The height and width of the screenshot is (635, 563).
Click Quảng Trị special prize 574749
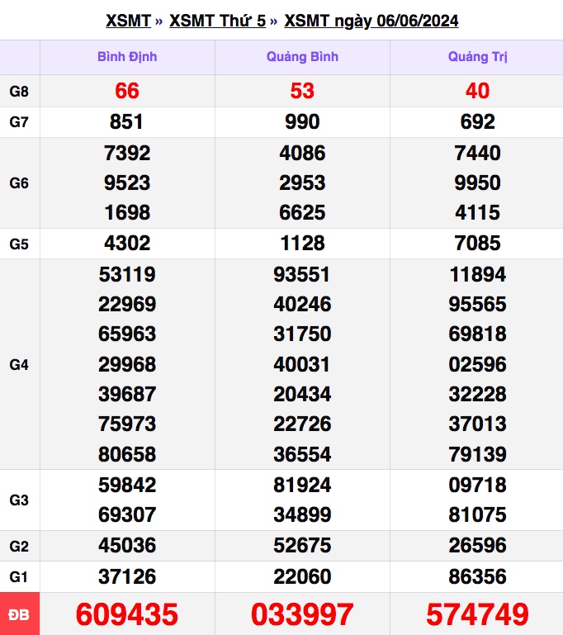(x=477, y=614)
